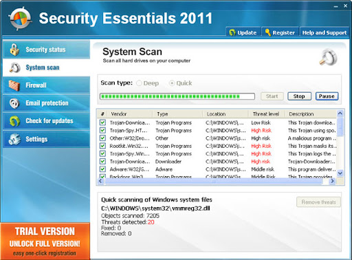Click threat list scroll up arrow

(x=340, y=113)
